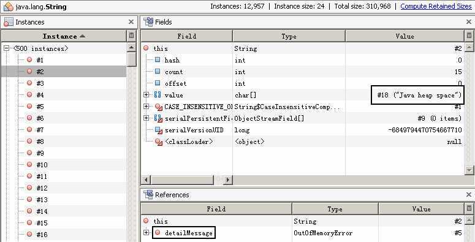Click Fields vertical scrollbar down arrow
This screenshot has height=242, width=475.
coord(469,170)
